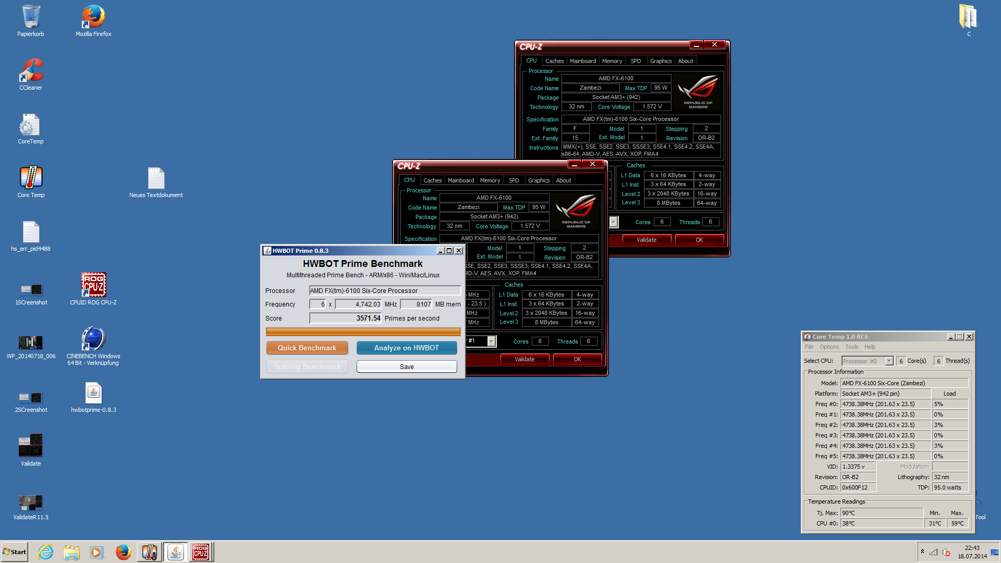Image resolution: width=1001 pixels, height=563 pixels.
Task: Click the muted volume tray icon
Action: click(x=946, y=552)
